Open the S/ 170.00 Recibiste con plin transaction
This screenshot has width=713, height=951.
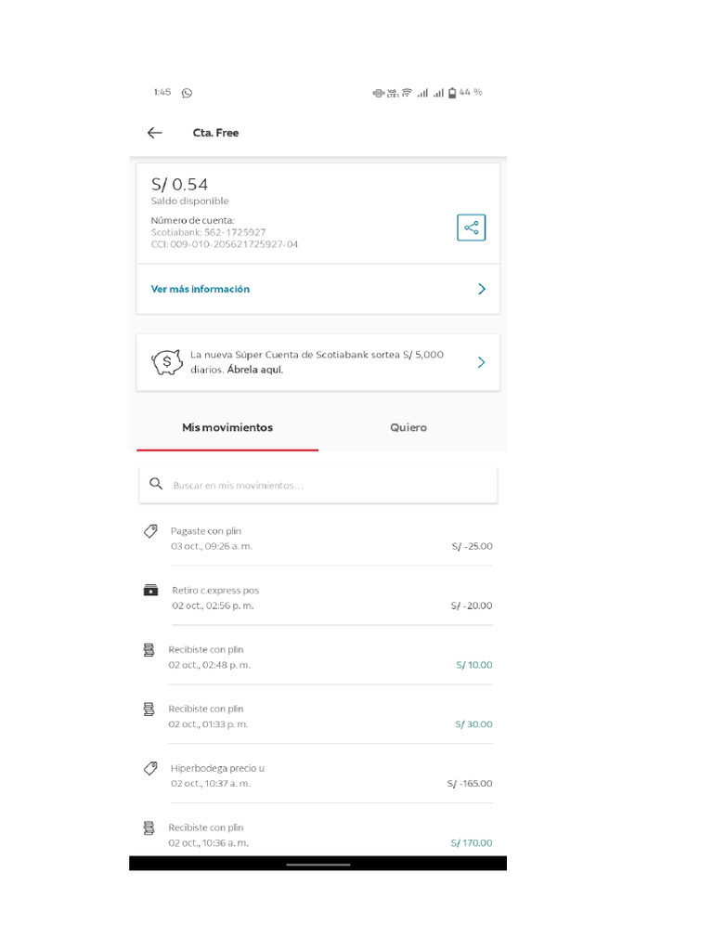pyautogui.click(x=318, y=834)
